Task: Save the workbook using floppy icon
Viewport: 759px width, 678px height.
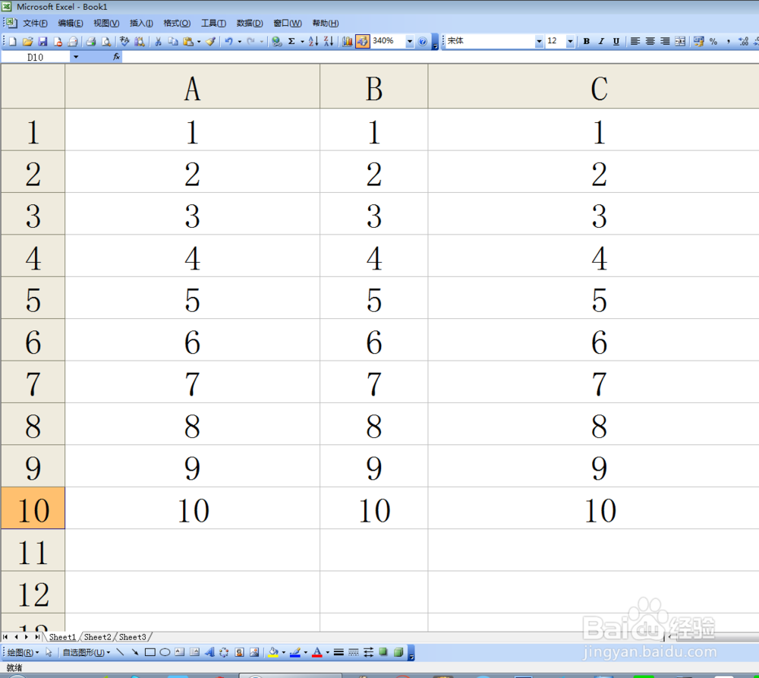Action: click(x=43, y=42)
